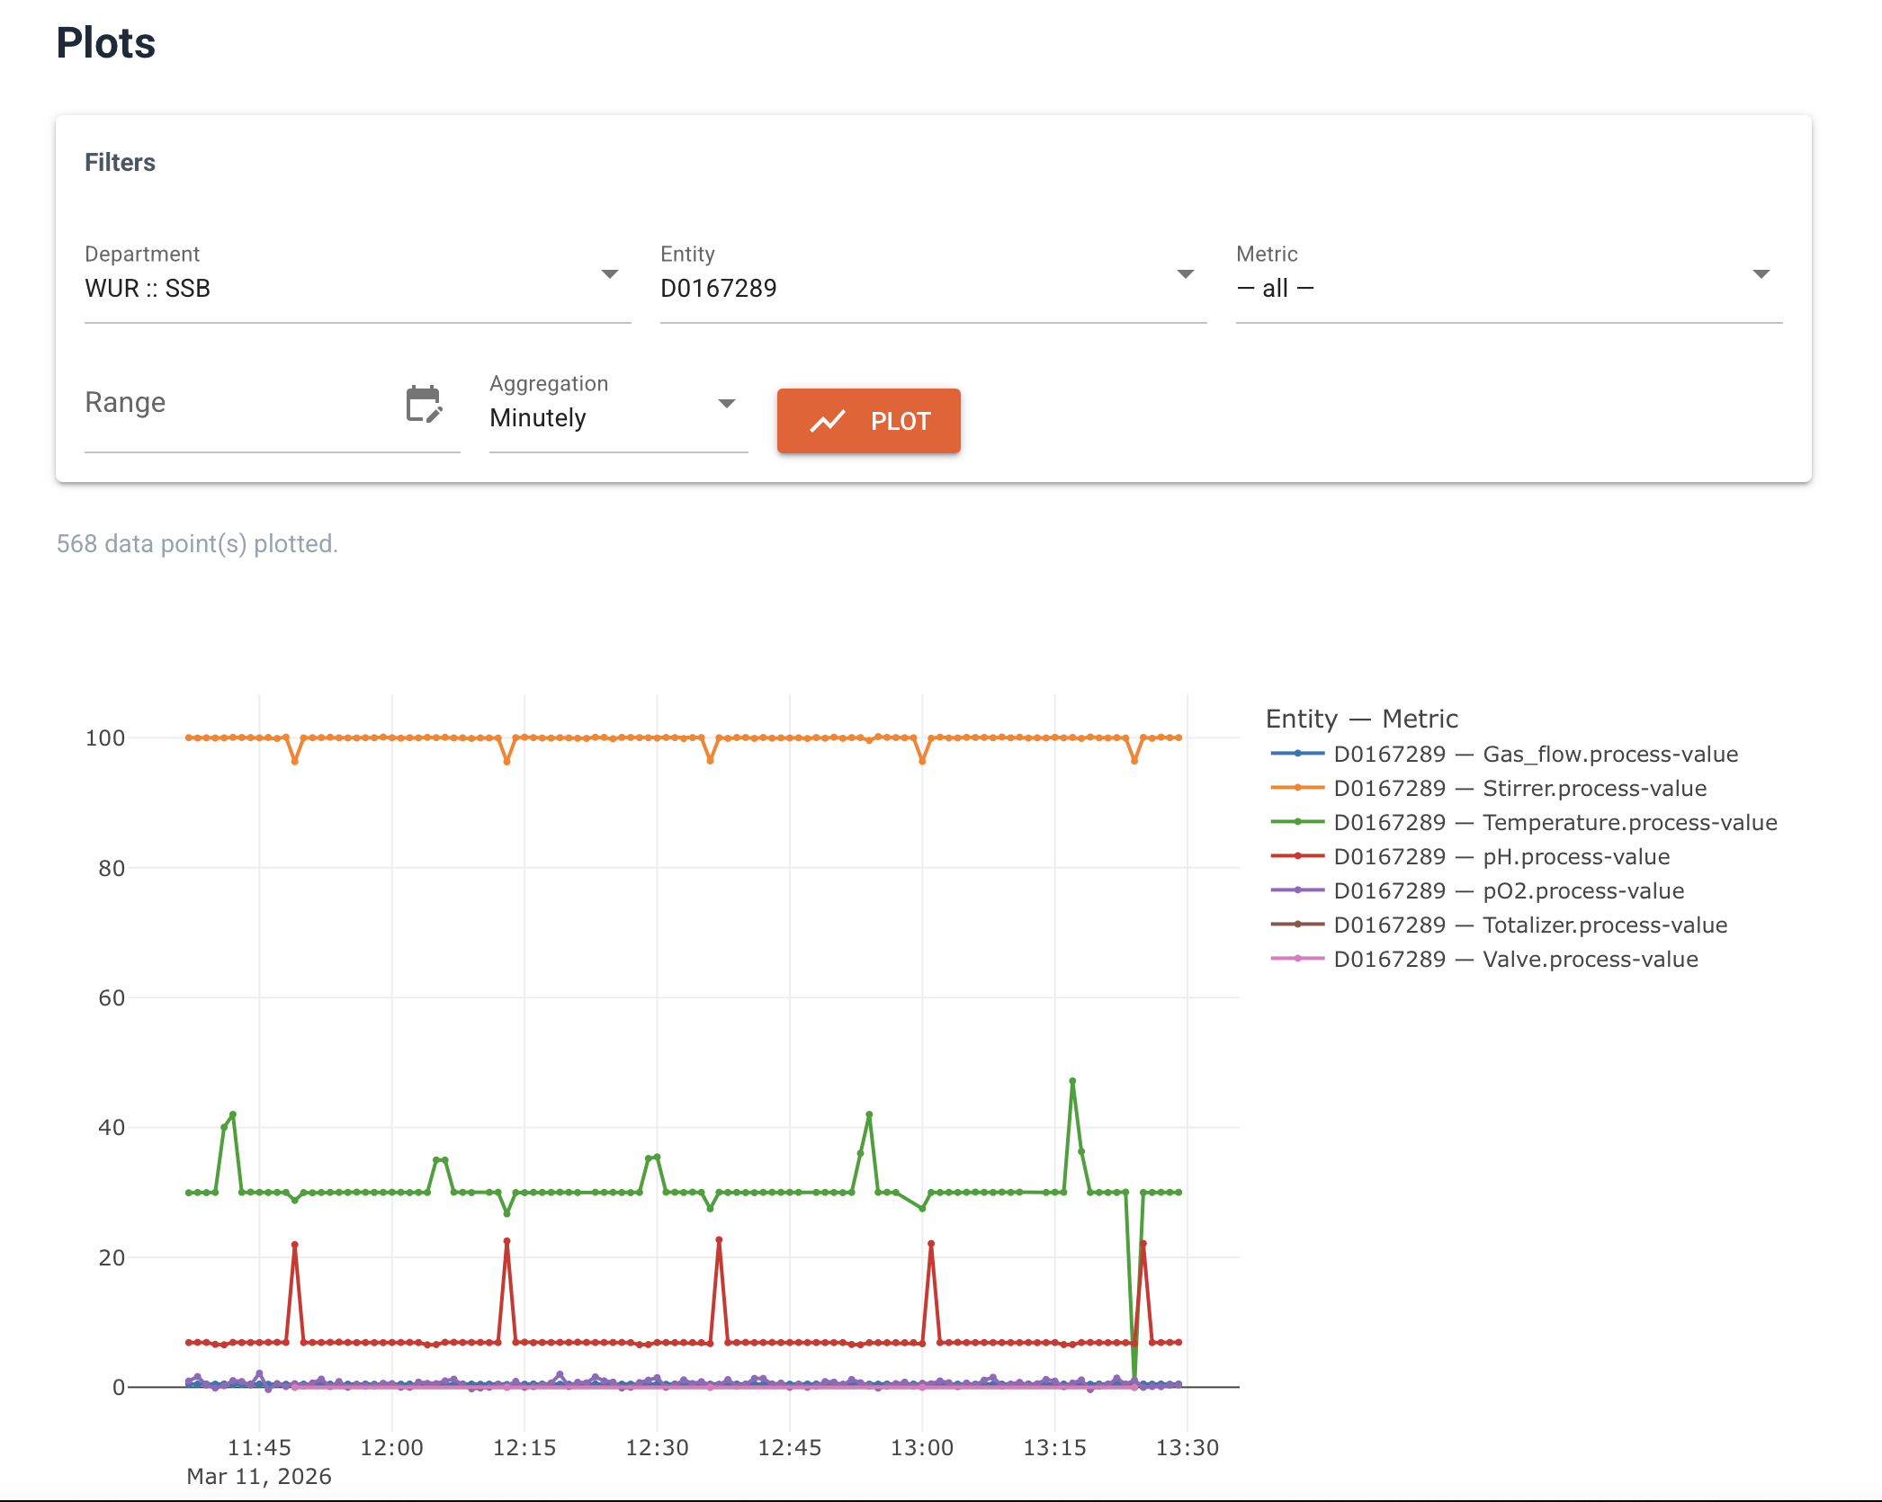Click the pink Valve legend line marker
1882x1502 pixels.
(1296, 959)
